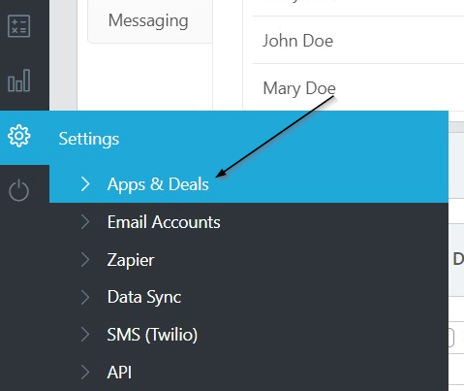Select API menu item

119,373
